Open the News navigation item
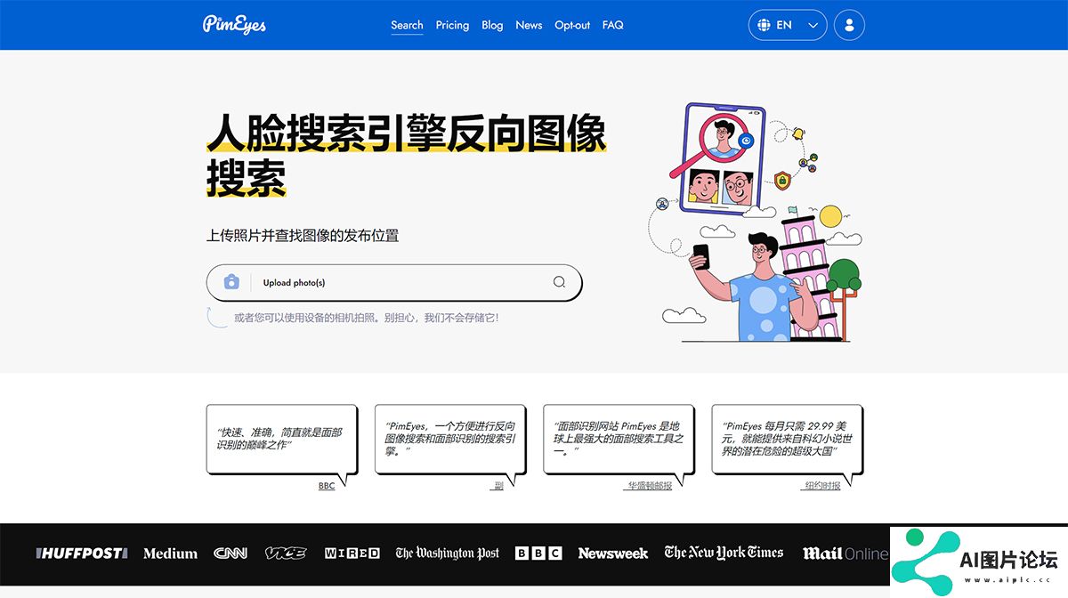Image resolution: width=1068 pixels, height=598 pixels. [529, 25]
